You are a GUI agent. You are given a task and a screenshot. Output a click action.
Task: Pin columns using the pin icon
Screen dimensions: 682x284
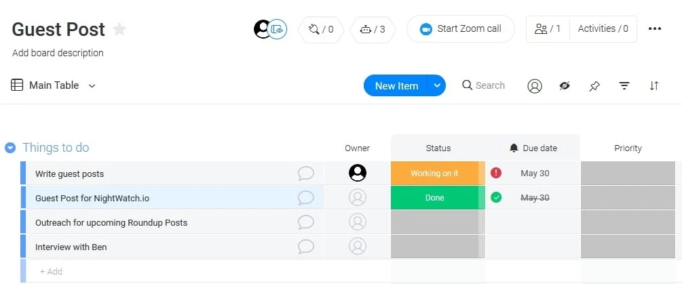pyautogui.click(x=594, y=86)
